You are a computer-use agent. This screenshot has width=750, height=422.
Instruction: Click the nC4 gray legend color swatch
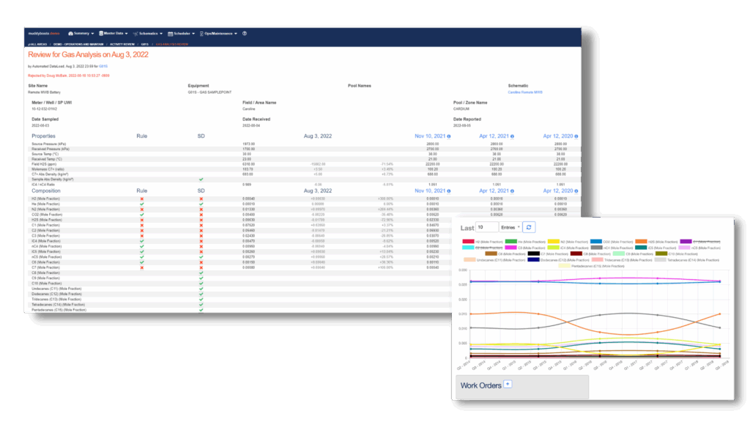point(596,248)
